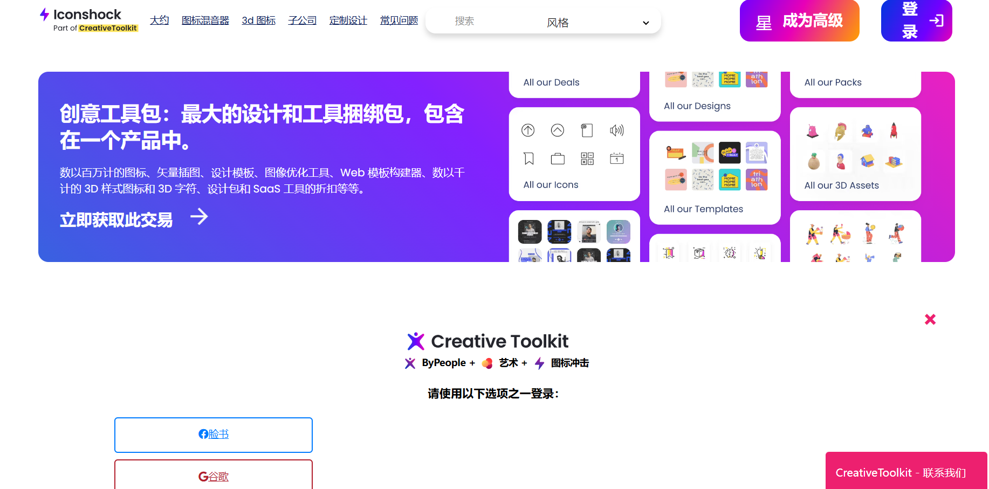Open the 图标混音器 menu item
The width and height of the screenshot is (989, 489).
coord(205,20)
